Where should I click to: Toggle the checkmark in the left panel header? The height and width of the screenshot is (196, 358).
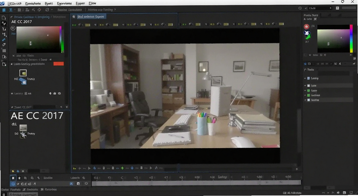click(x=11, y=17)
